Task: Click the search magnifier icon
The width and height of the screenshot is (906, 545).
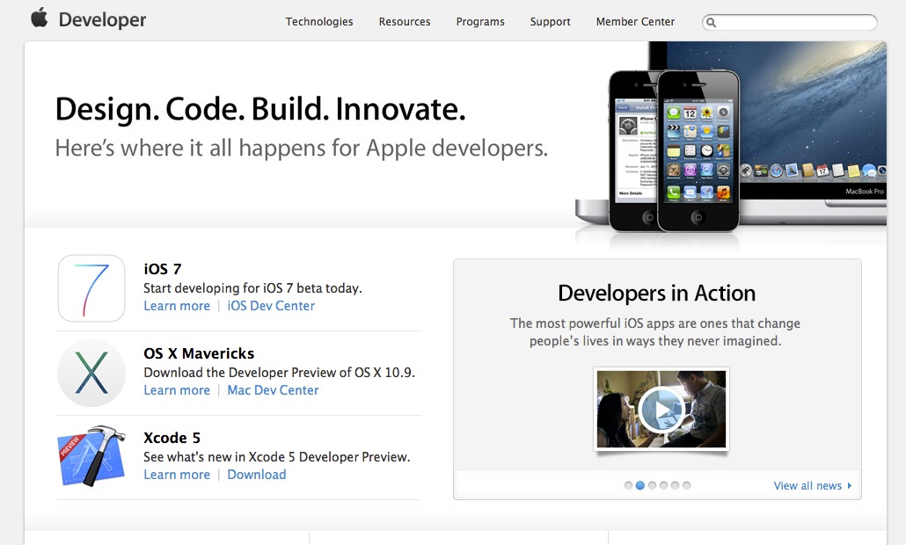Action: (x=712, y=23)
